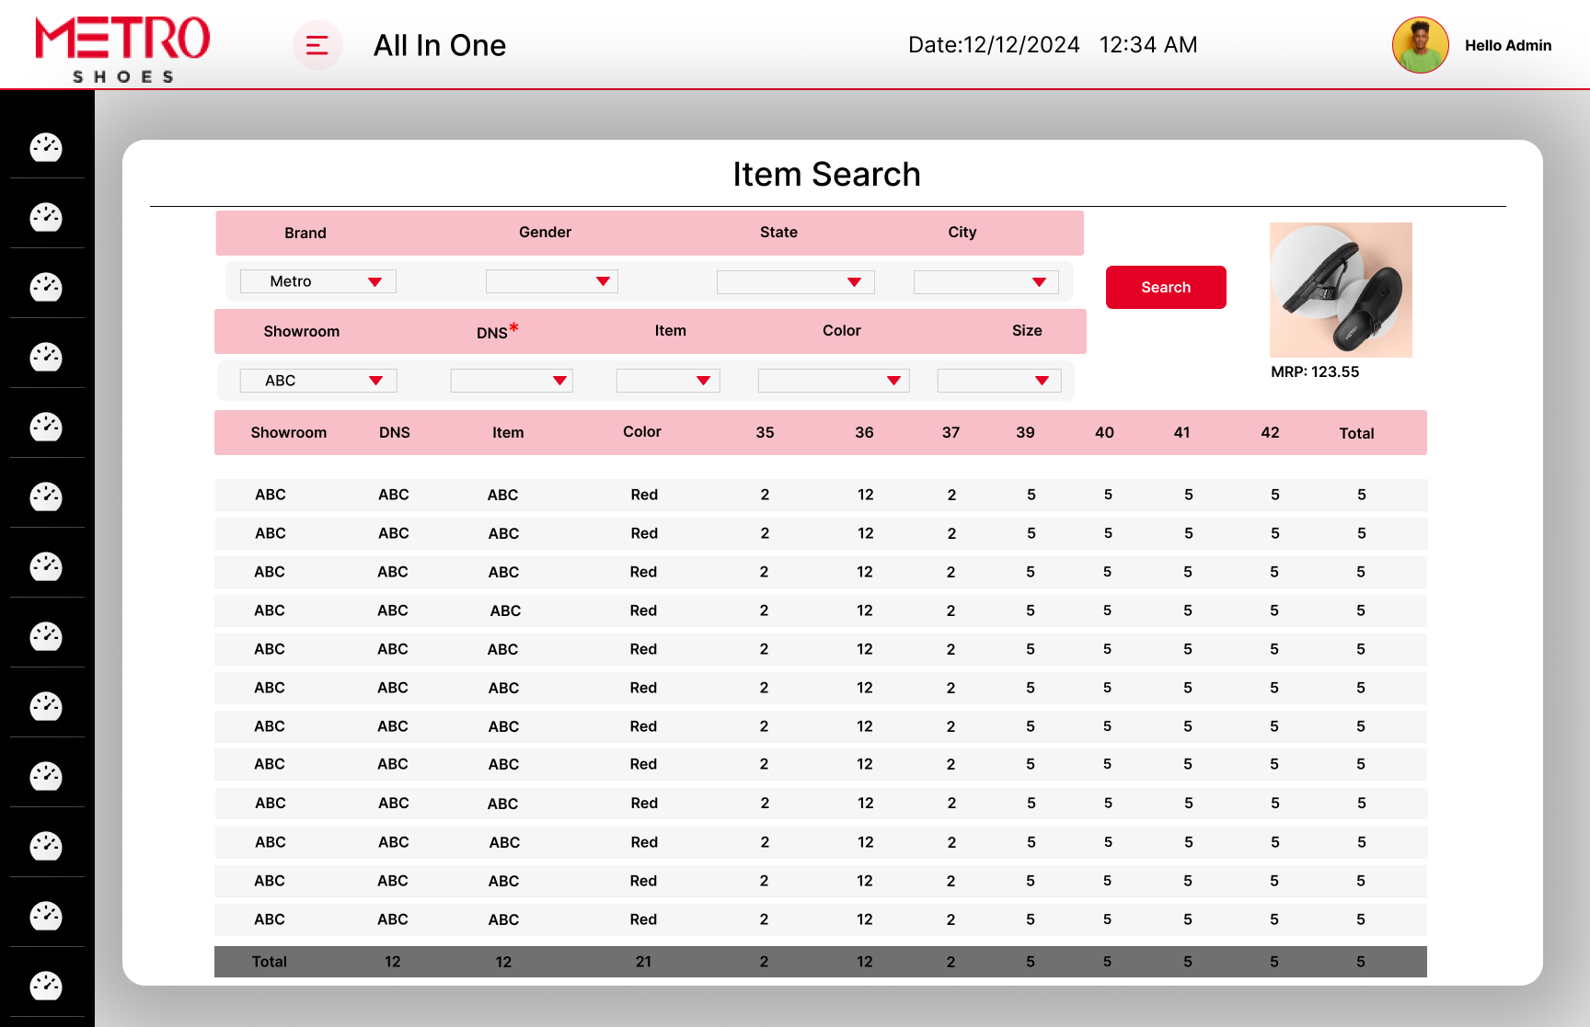1590x1027 pixels.
Task: Click the black sandals product image
Action: 1341,290
